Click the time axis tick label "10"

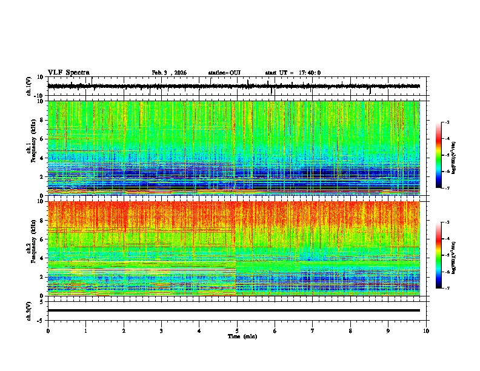coord(426,331)
